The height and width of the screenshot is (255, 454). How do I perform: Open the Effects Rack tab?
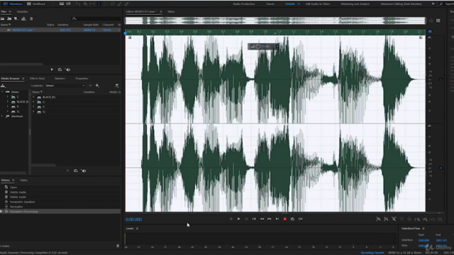click(38, 79)
